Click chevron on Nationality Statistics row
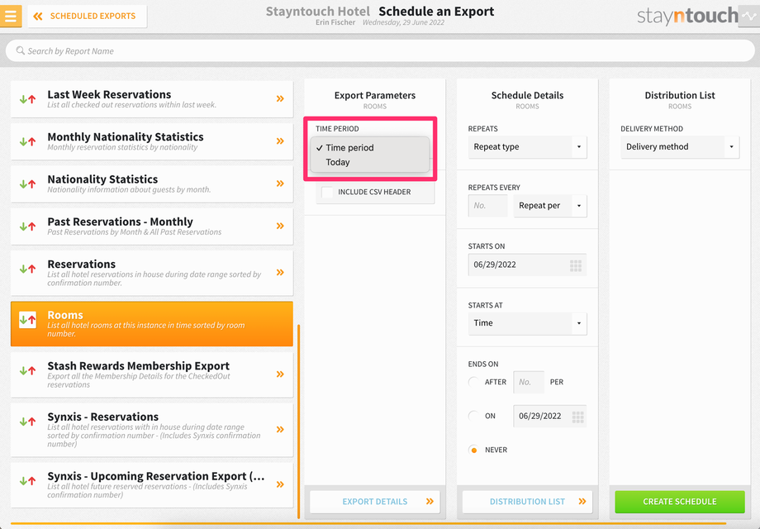The width and height of the screenshot is (760, 529). 280,183
